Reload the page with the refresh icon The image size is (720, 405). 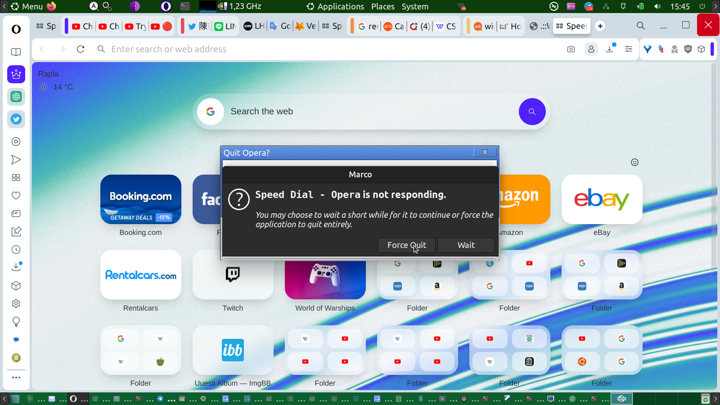tap(81, 49)
